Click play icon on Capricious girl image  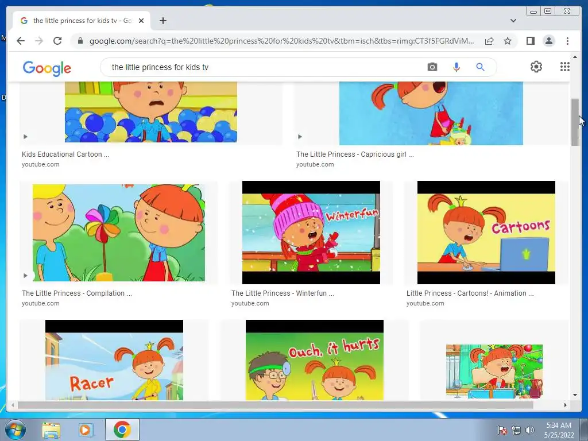point(300,137)
